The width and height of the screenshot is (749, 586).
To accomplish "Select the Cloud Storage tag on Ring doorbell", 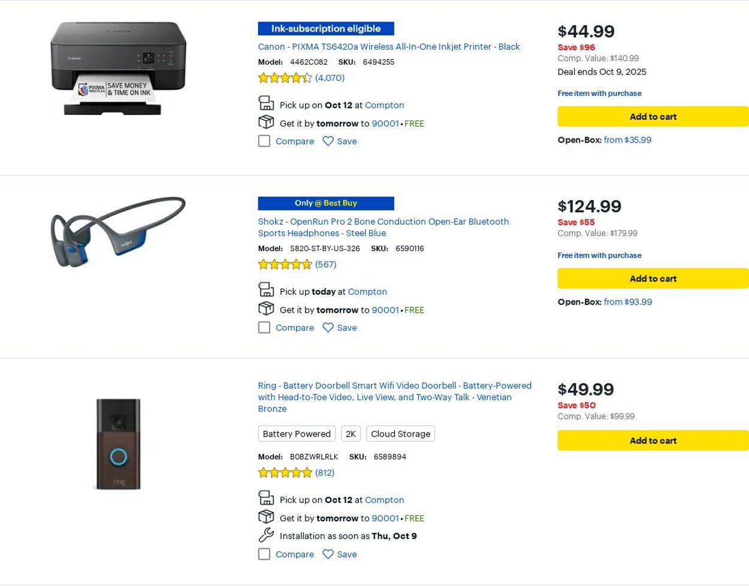I will click(400, 434).
